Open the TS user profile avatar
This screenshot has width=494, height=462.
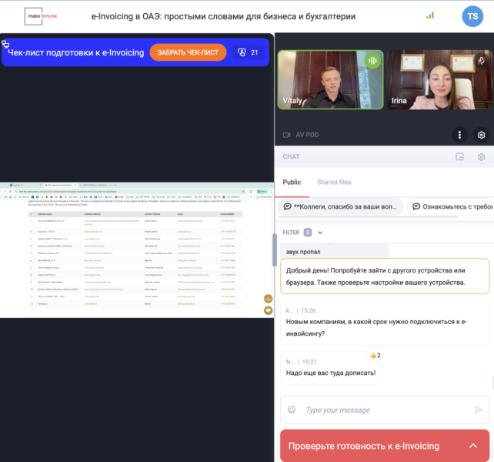(472, 15)
